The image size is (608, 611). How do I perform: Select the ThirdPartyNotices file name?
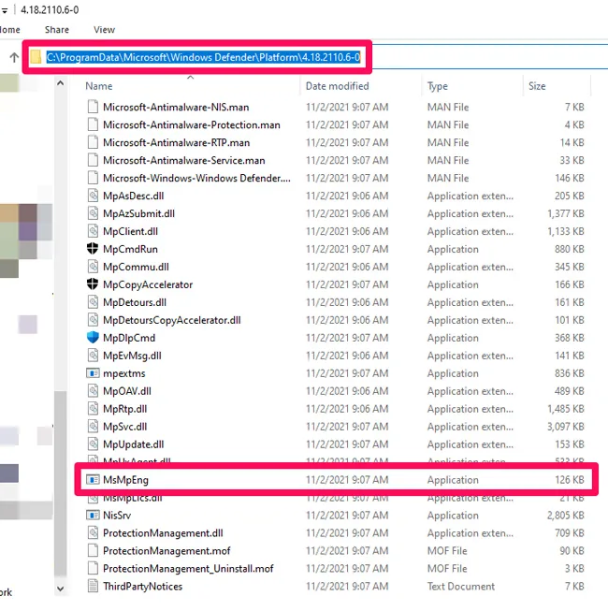pos(142,586)
